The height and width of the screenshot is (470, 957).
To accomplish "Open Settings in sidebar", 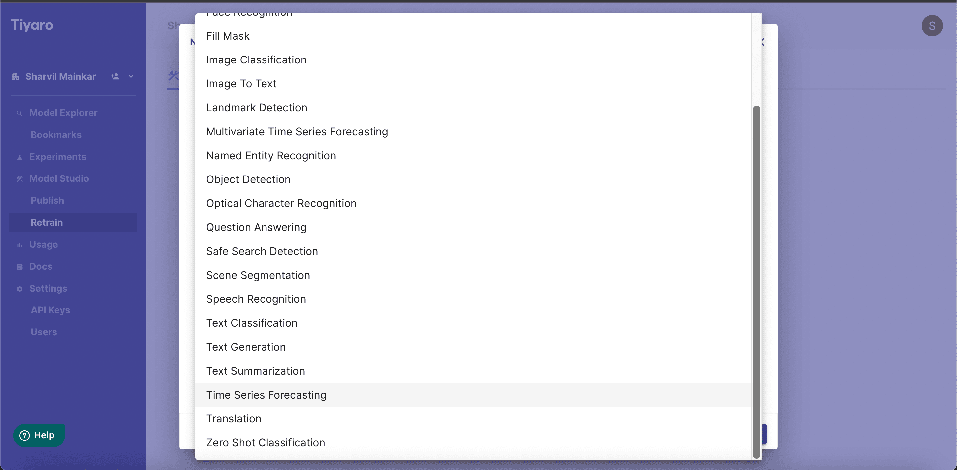I will click(48, 288).
